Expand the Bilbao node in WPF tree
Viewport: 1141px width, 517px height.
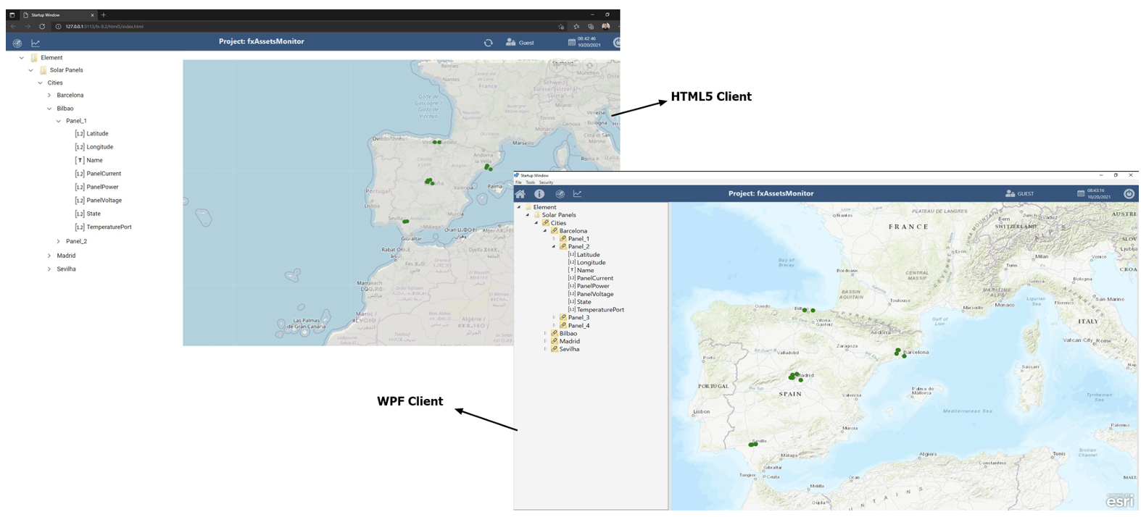[545, 334]
